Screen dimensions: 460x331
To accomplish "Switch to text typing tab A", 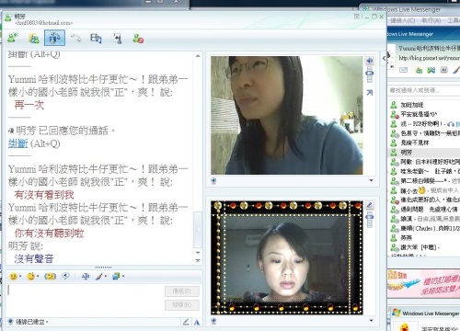I will (197, 322).
